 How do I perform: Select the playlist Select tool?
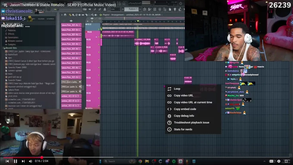tap(89, 15)
